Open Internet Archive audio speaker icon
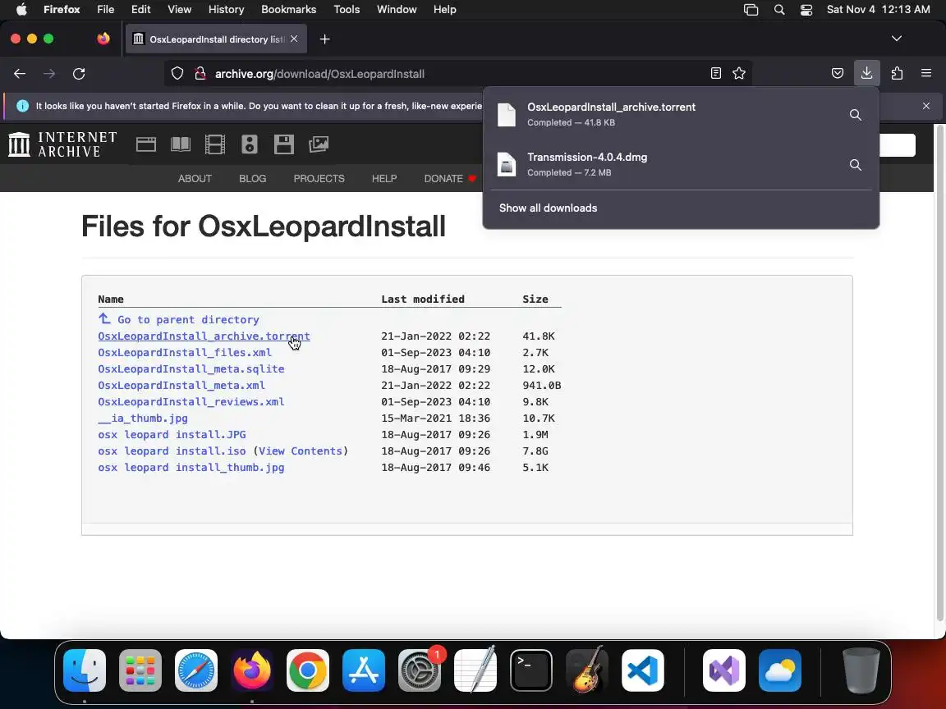This screenshot has height=709, width=946. (250, 144)
